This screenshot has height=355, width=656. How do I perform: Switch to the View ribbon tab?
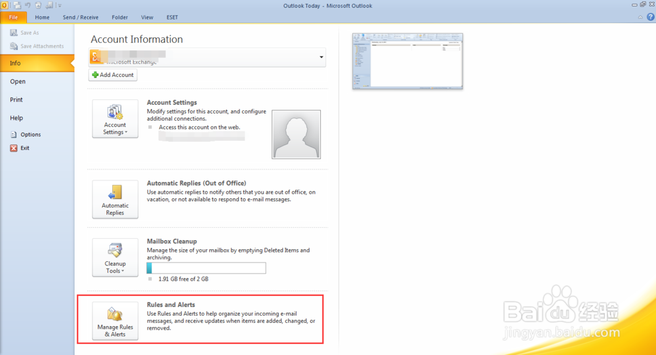147,17
